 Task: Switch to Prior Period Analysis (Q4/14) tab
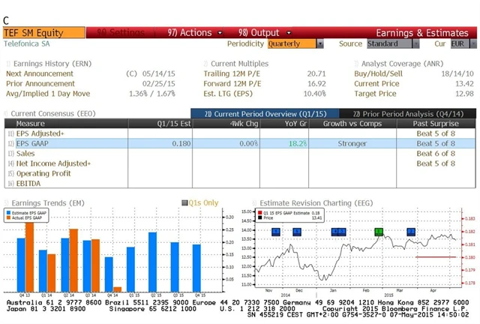point(403,113)
